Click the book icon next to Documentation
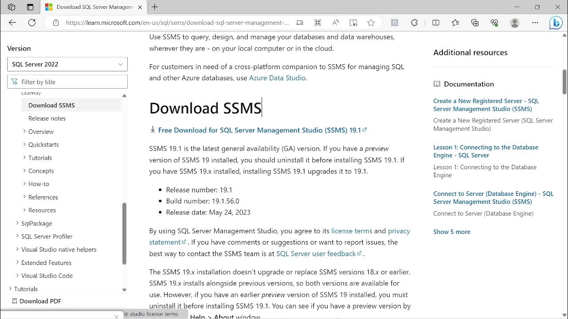Viewport: 568px width, 319px height. click(x=437, y=84)
